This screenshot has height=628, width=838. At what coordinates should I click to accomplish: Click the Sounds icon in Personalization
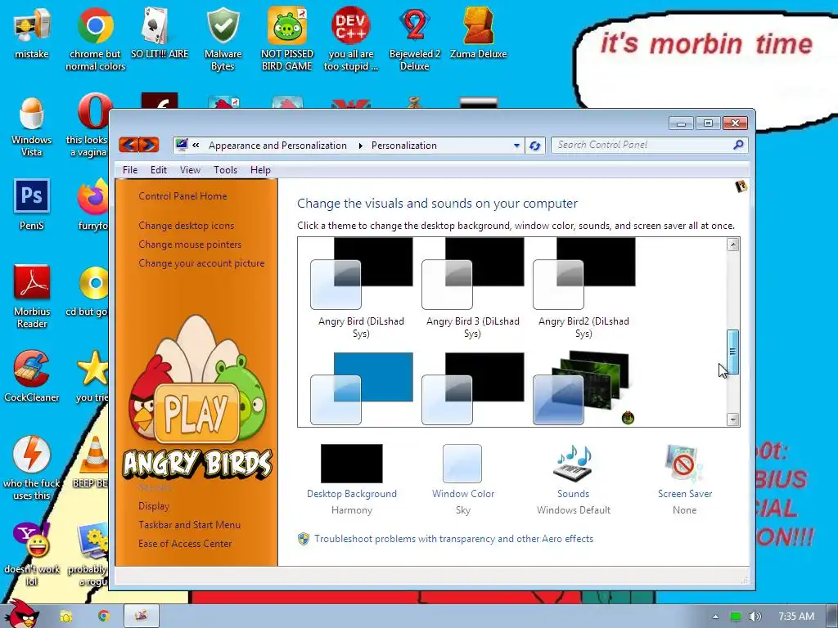click(x=574, y=464)
